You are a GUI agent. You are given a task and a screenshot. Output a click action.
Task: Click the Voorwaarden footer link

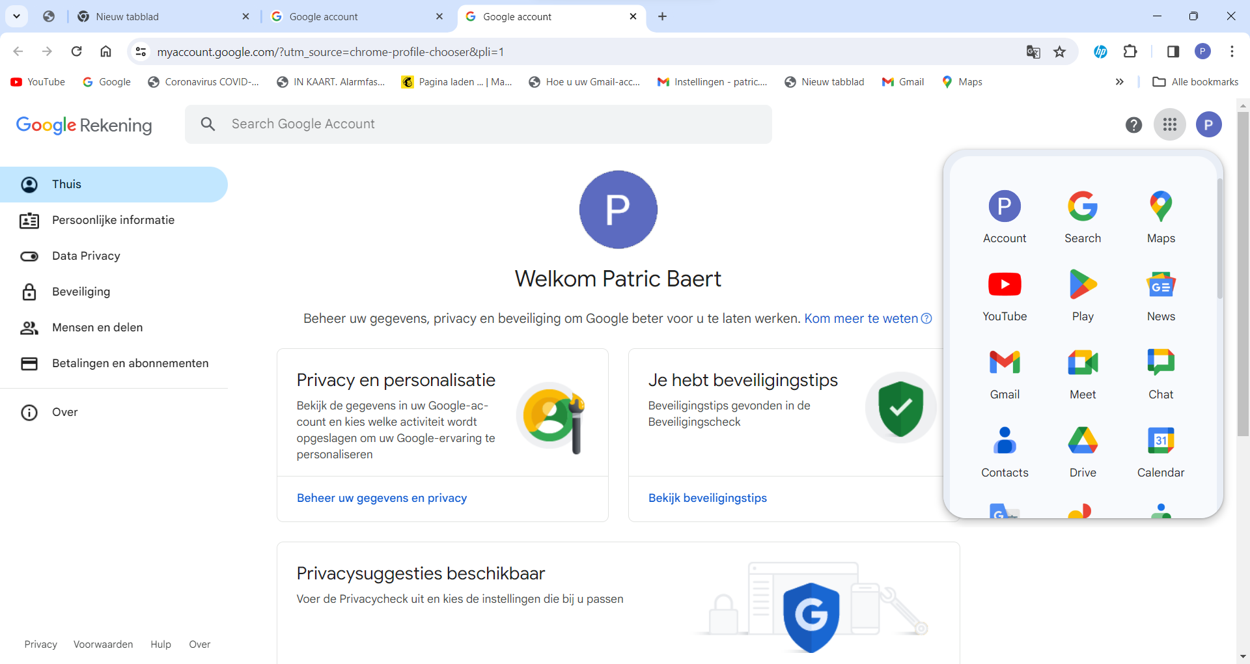[103, 644]
